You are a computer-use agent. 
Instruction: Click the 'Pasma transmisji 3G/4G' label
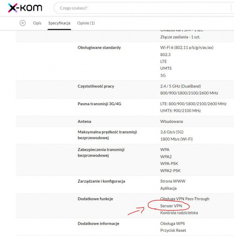tap(99, 104)
